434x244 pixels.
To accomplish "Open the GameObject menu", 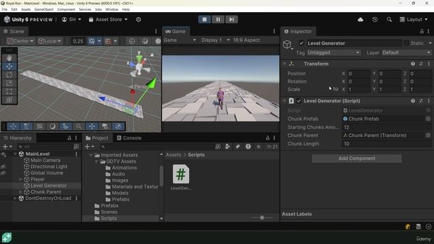I will tap(43, 9).
